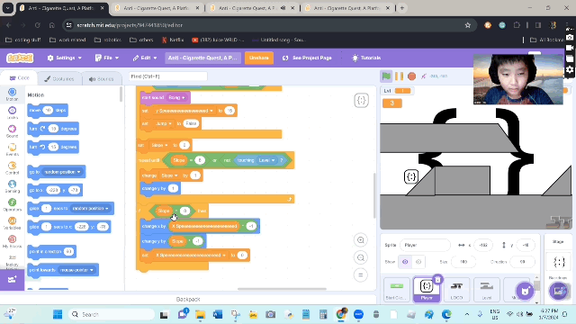Open Slope dropdown in change Slope block
This screenshot has height=324, width=576.
(169, 175)
